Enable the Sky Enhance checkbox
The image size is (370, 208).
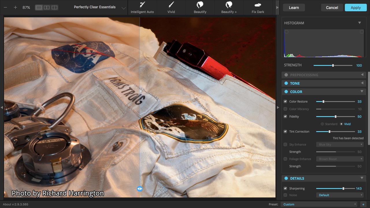click(x=285, y=144)
